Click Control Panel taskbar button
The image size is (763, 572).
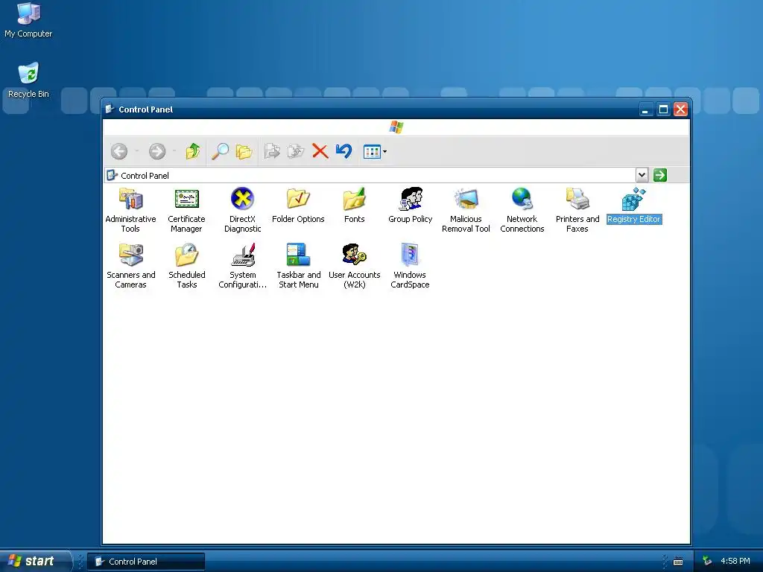(146, 562)
